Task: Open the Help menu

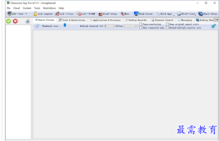Action: pyautogui.click(x=61, y=8)
